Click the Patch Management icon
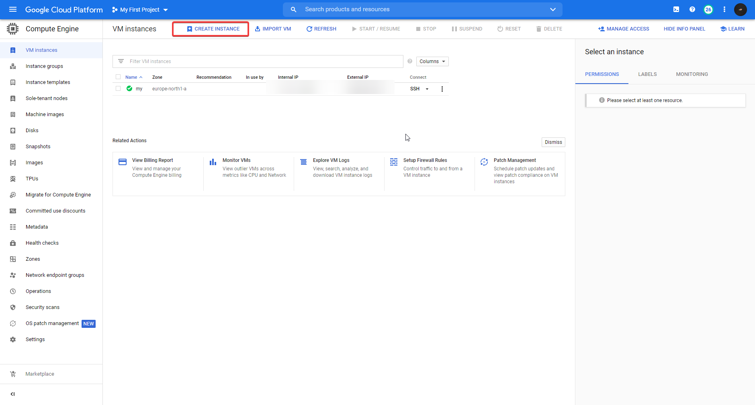755x405 pixels. pos(484,162)
